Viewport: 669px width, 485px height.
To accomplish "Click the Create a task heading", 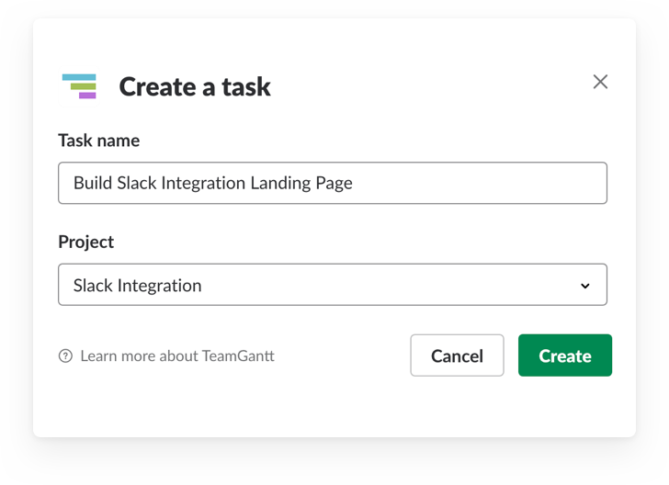I will tap(195, 86).
